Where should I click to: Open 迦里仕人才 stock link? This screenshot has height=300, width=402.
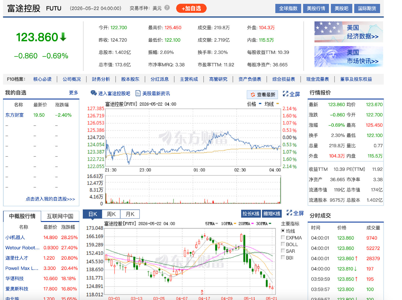tap(17, 258)
